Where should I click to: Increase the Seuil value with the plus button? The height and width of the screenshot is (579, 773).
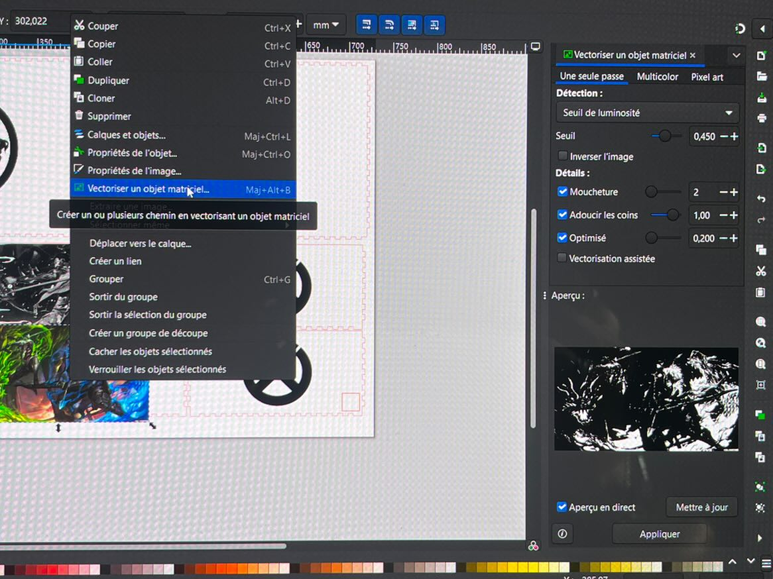735,136
